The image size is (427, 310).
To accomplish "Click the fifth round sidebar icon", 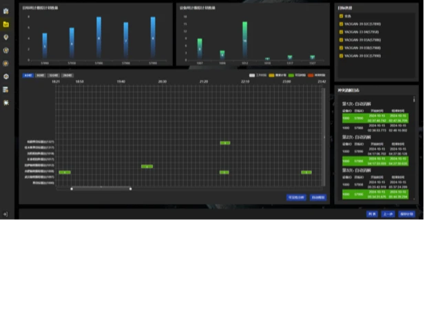I will point(6,63).
